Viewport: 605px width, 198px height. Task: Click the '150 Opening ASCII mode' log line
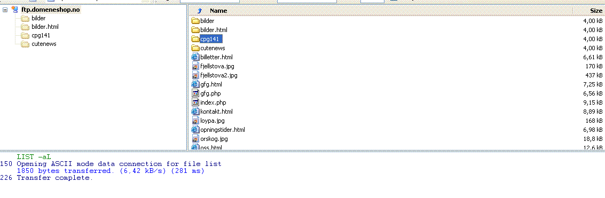click(111, 164)
